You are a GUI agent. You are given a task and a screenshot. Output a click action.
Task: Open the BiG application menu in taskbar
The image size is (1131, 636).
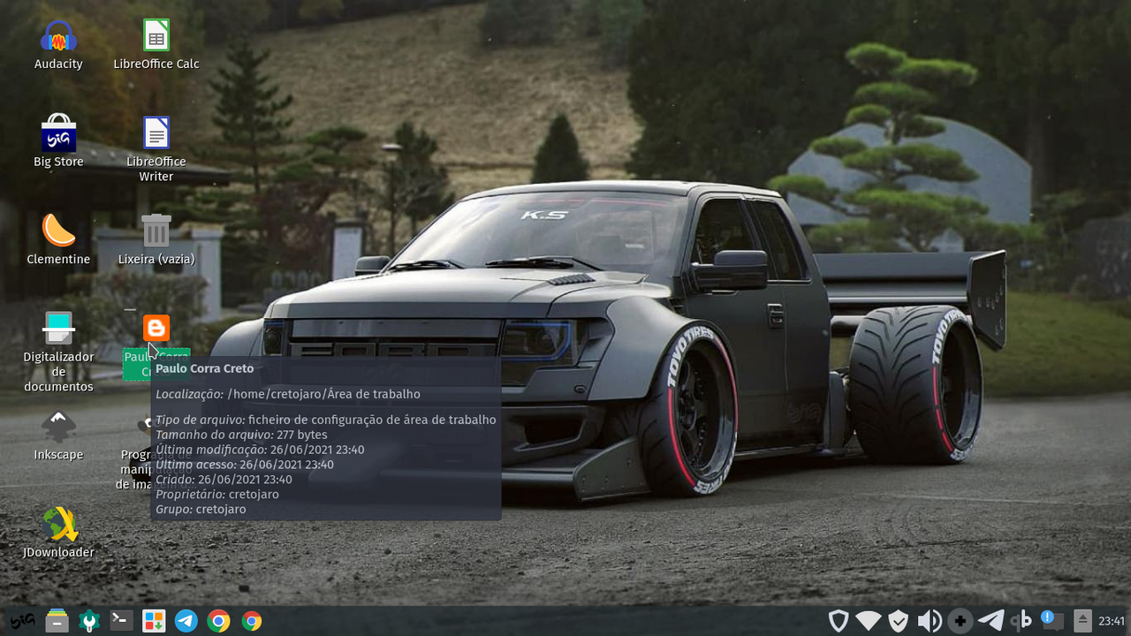[23, 621]
